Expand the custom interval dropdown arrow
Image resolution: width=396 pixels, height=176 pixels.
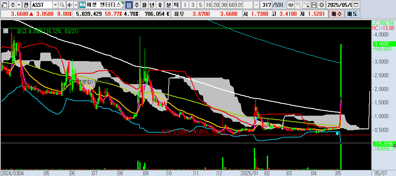(257, 4)
